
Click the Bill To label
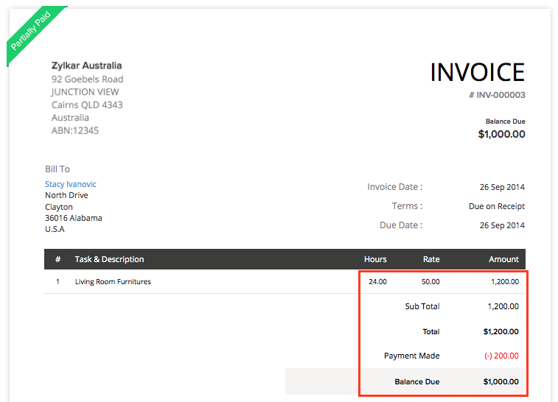coord(57,169)
